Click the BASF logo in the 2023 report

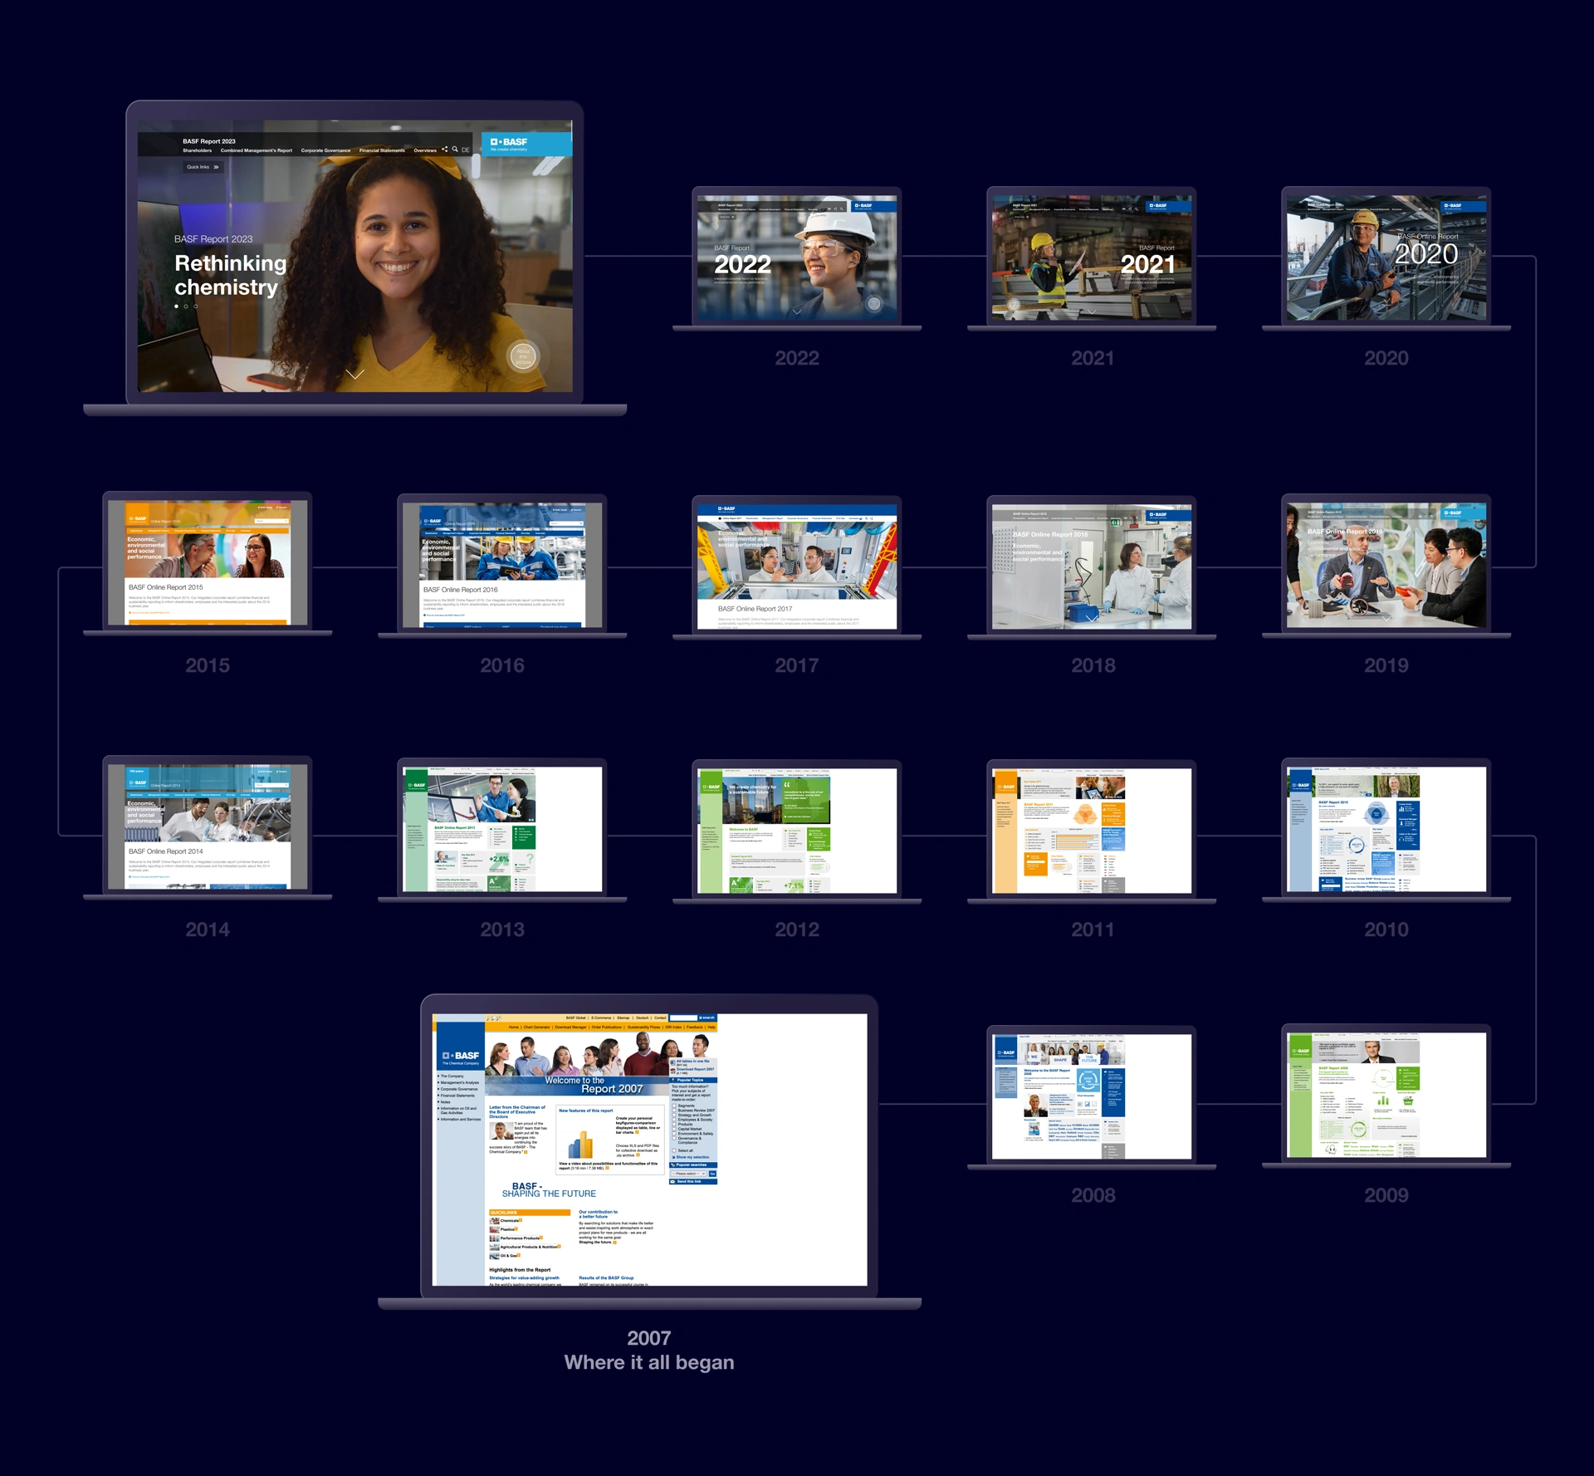click(x=509, y=145)
